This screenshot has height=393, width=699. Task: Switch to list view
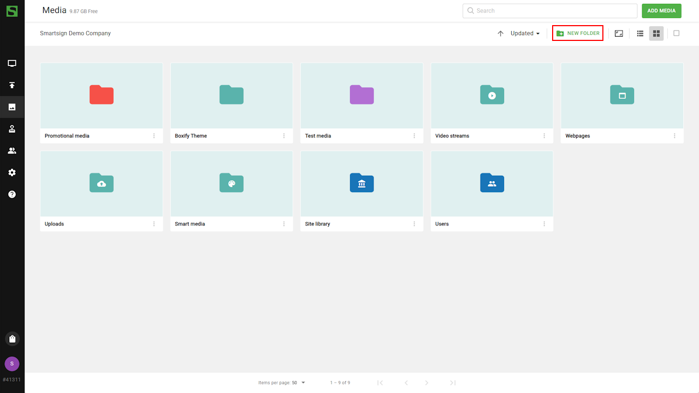[x=640, y=33]
